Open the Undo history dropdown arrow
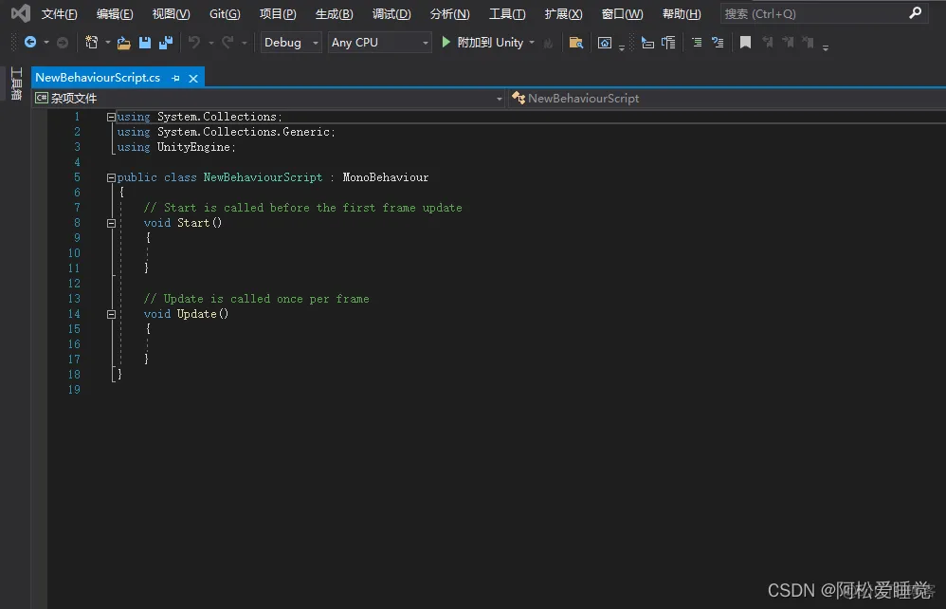946x609 pixels. point(210,43)
